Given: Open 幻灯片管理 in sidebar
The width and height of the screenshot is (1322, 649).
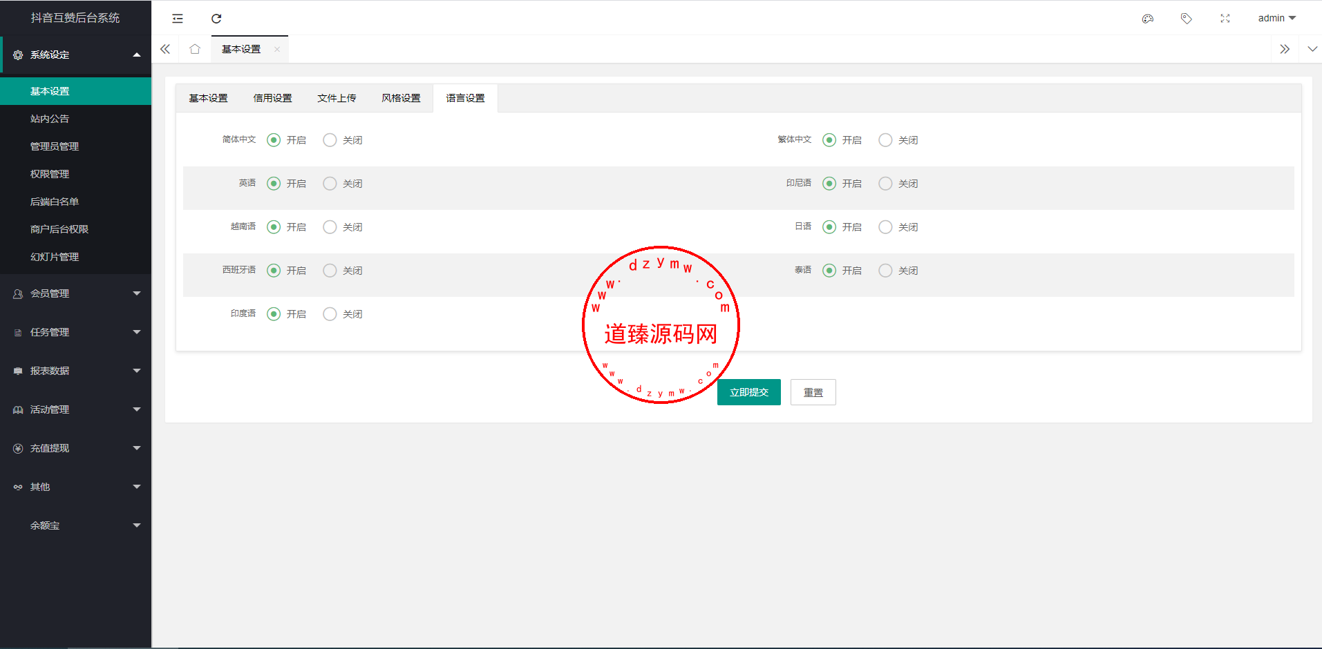Looking at the screenshot, I should [75, 257].
